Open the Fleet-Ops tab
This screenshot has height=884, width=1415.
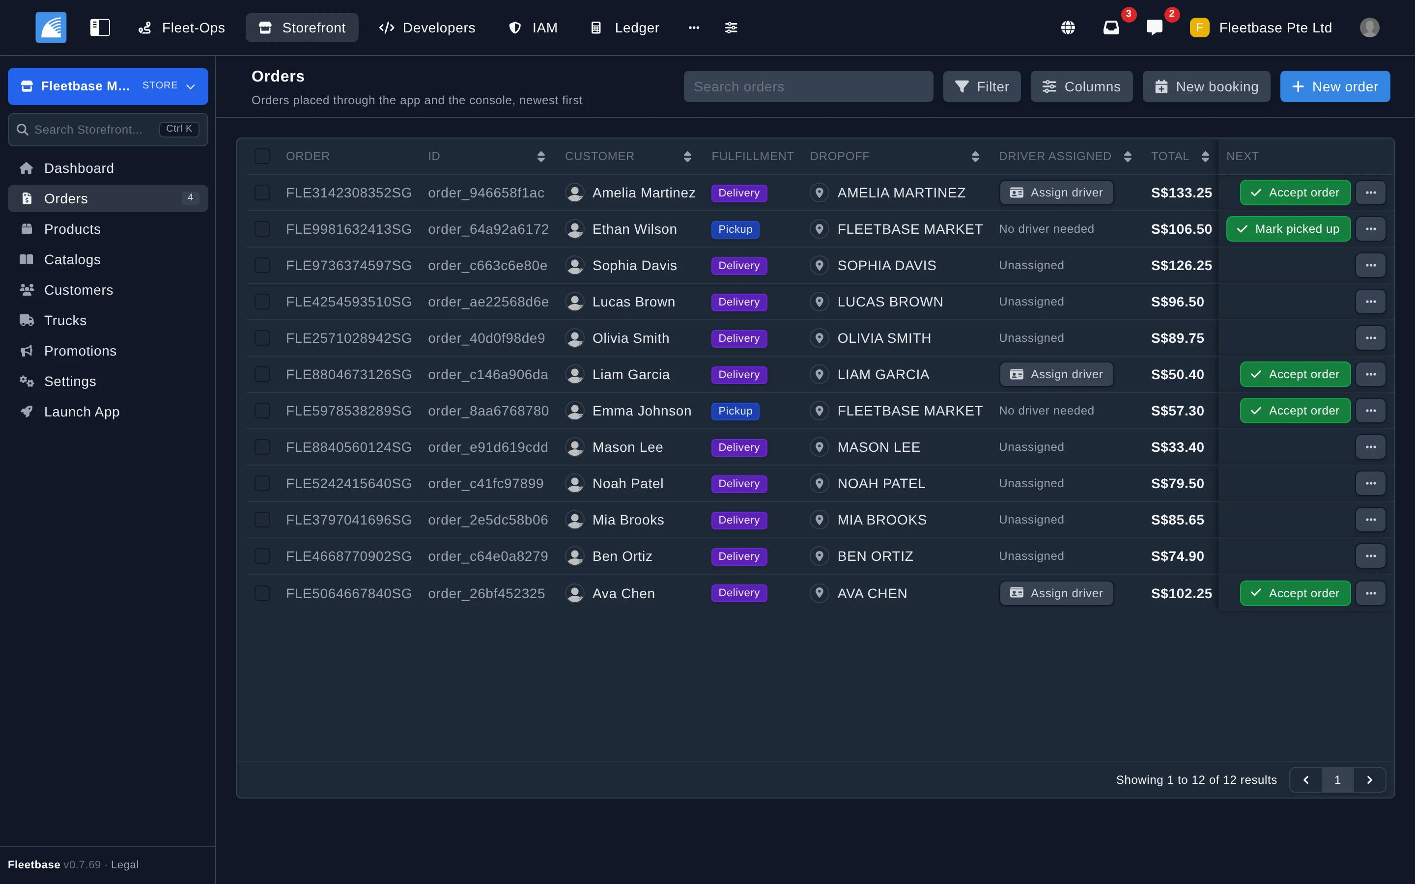[182, 28]
